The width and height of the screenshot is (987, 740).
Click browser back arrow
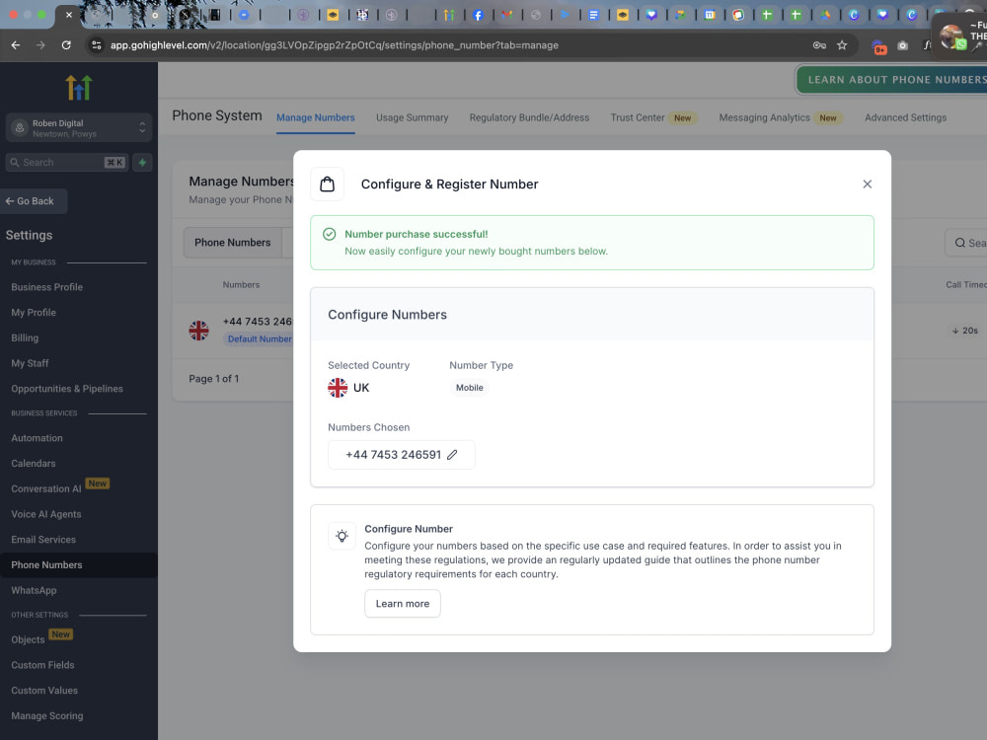click(16, 45)
